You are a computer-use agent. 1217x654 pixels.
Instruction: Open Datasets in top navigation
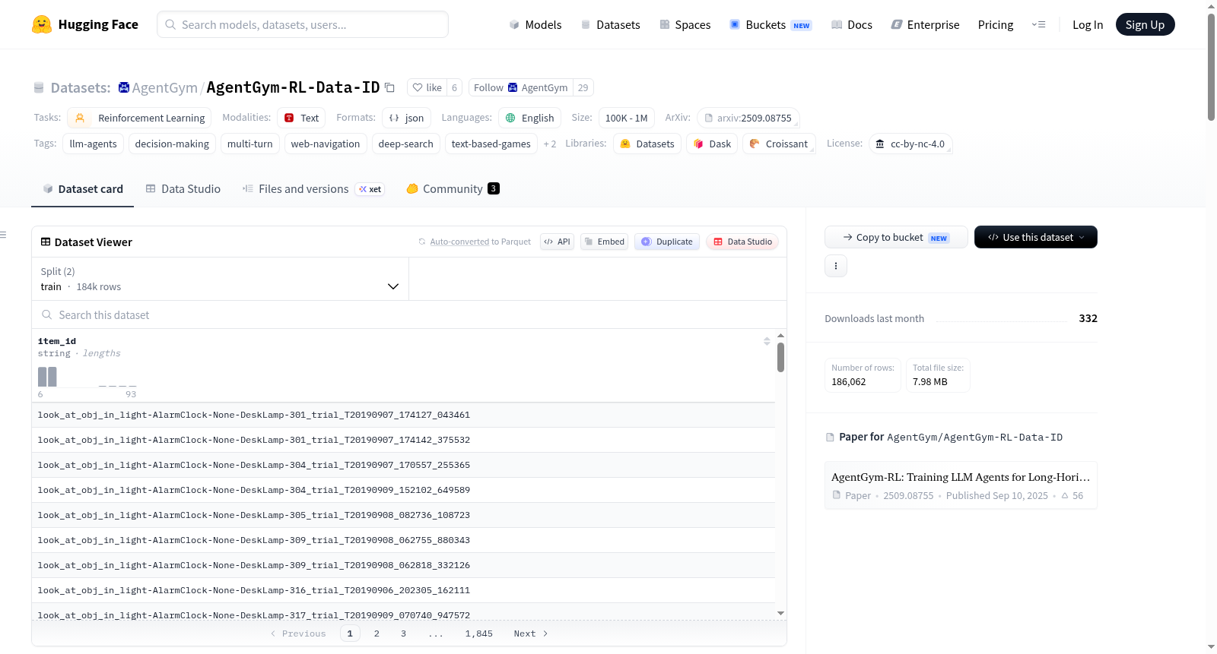(x=610, y=24)
